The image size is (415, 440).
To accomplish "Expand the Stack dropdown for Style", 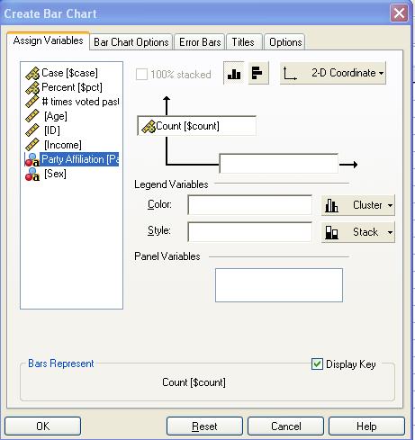I will (x=358, y=232).
